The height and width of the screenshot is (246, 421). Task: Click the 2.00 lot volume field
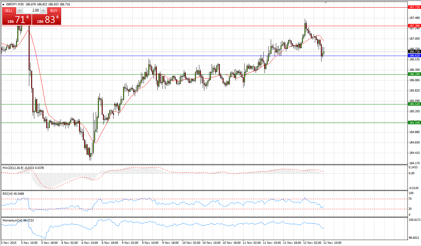click(31, 10)
